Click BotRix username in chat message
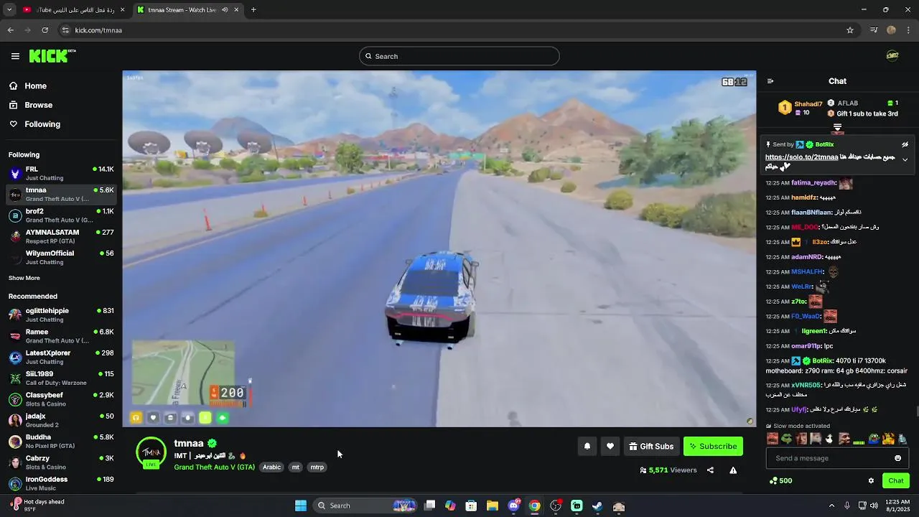919x517 pixels. pos(823,360)
